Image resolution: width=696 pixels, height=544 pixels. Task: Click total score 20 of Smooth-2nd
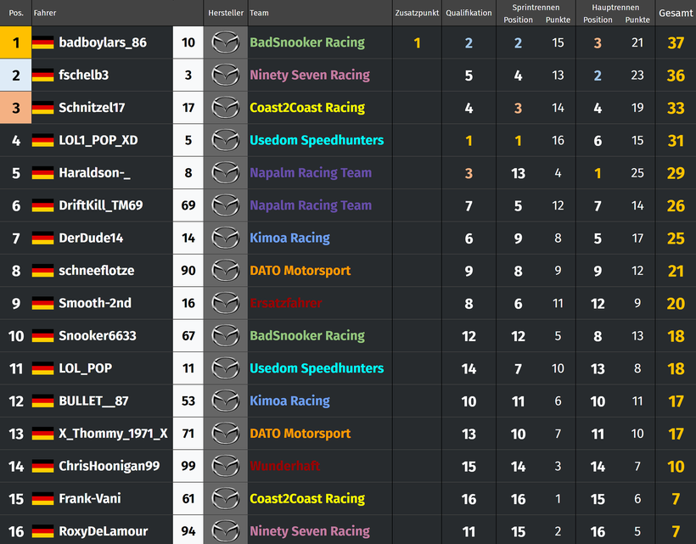tap(676, 304)
